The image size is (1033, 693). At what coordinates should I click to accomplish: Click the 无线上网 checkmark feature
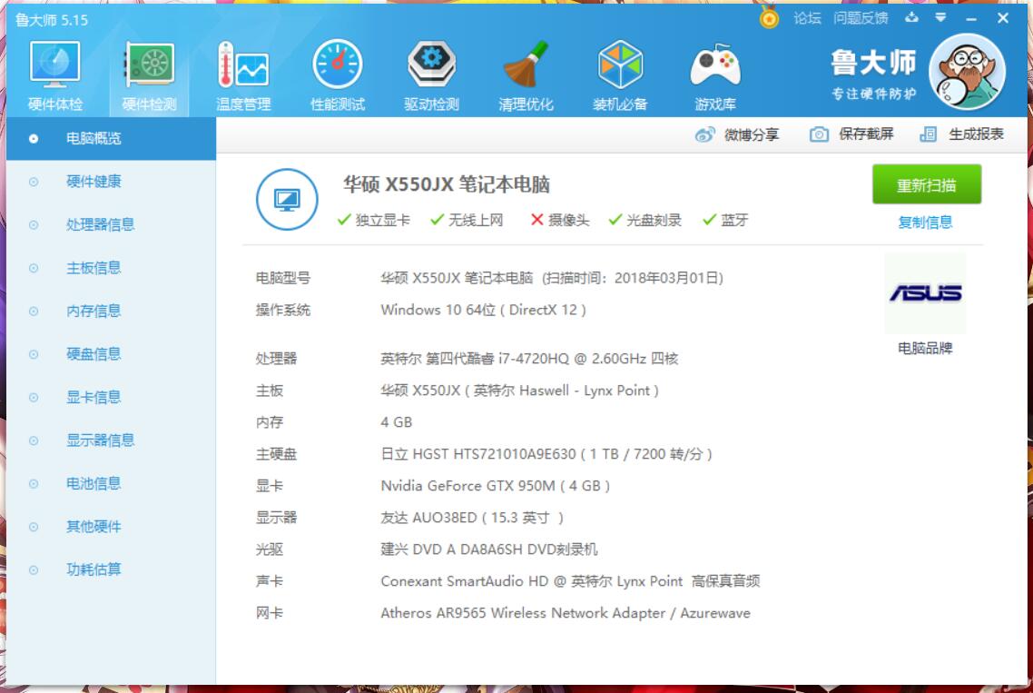coord(467,220)
